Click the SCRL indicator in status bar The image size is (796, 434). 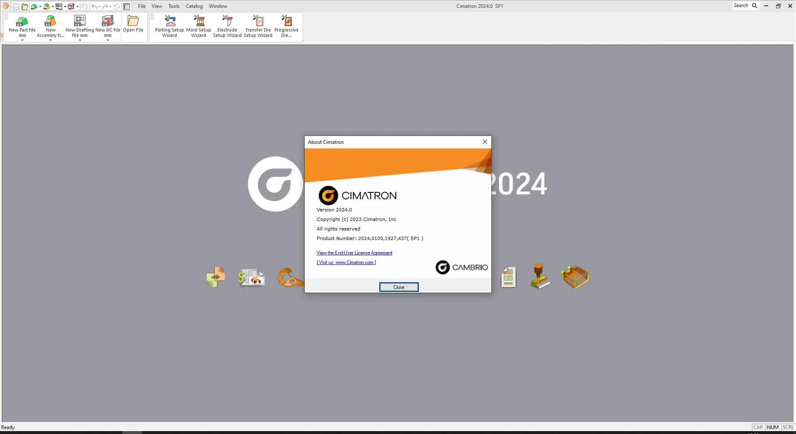point(788,427)
